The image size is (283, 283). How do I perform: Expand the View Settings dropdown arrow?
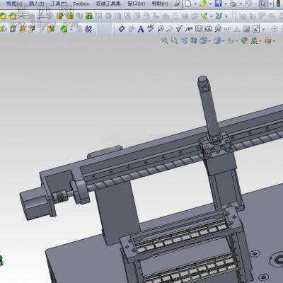click(275, 41)
